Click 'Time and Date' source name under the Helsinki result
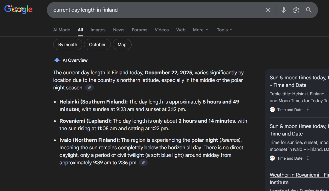 (x=290, y=110)
